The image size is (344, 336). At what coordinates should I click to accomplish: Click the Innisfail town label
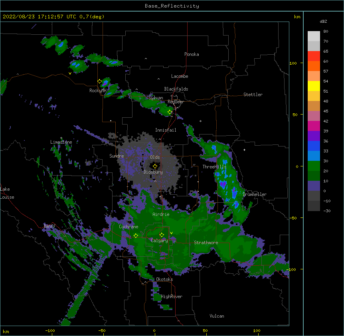[x=166, y=130]
